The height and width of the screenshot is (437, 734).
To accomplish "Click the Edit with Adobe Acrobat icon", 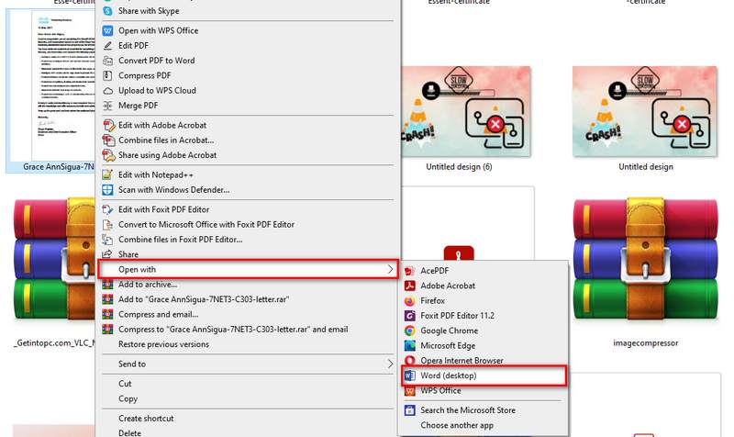I will coord(108,125).
